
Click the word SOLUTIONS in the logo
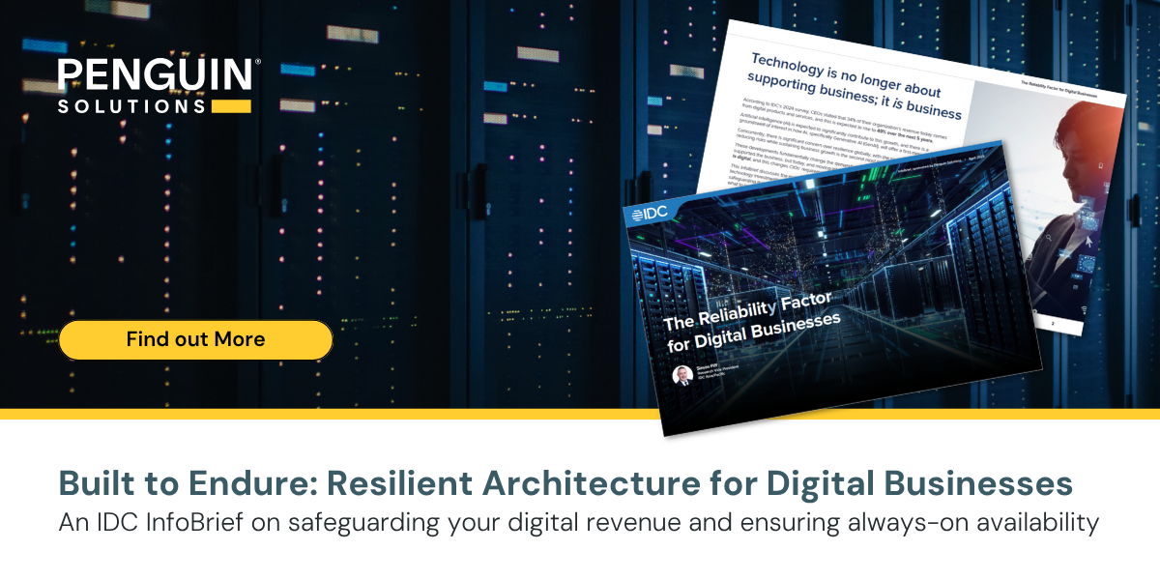tap(131, 106)
